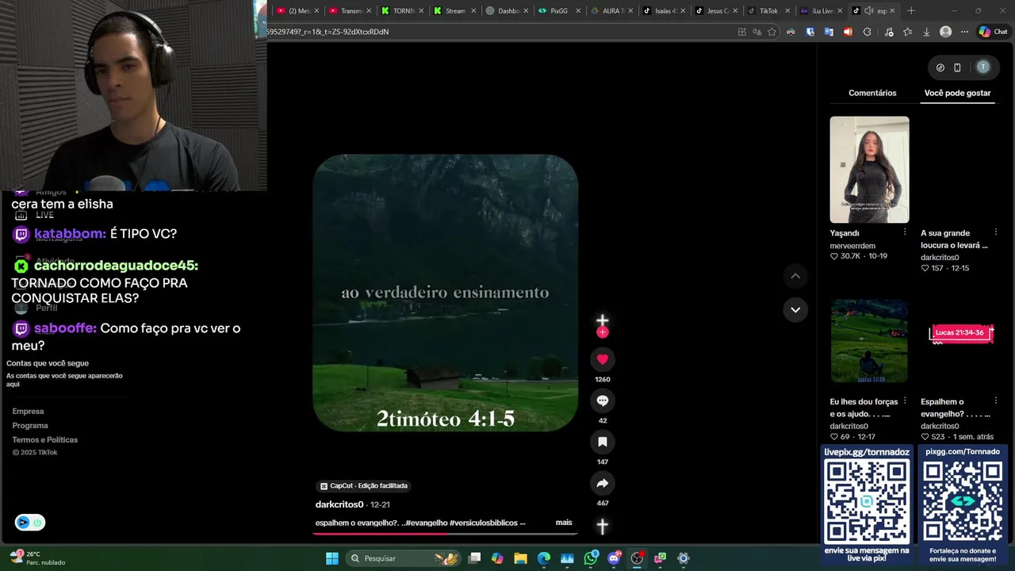The width and height of the screenshot is (1015, 571).
Task: Open the darkcritos0 profile under the video
Action: coord(339,504)
